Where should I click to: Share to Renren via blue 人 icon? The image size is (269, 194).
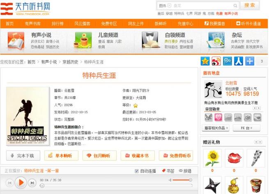click(238, 61)
